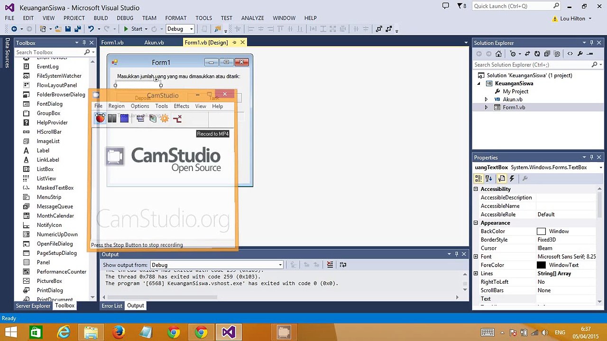Expand the Form1.vb node in Solution Explorer
This screenshot has height=341, width=607.
[x=486, y=108]
